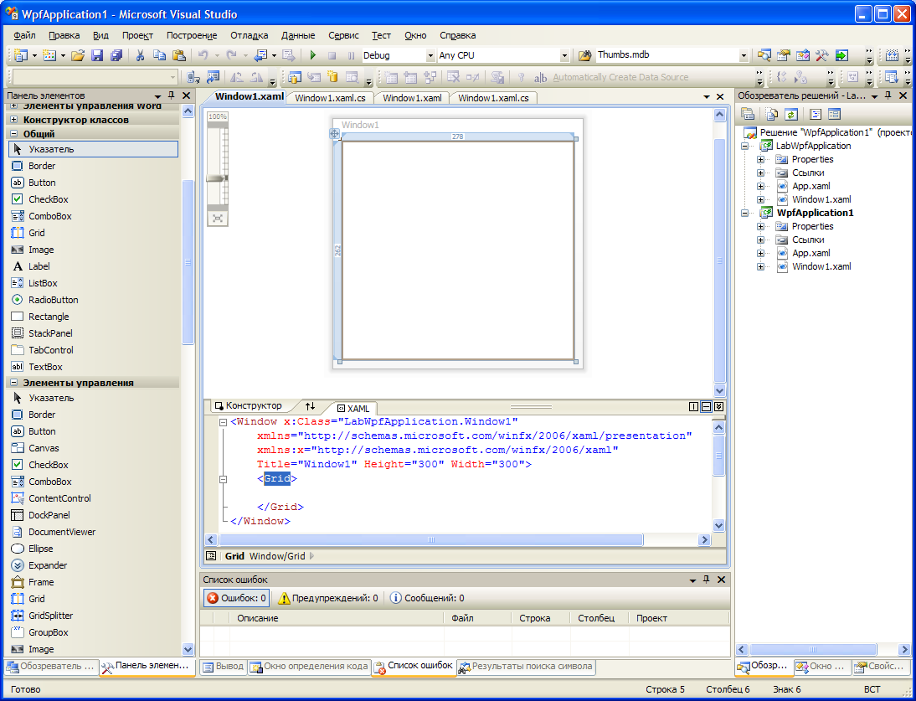Select bold WpfApplication1 project in solution tree

click(x=815, y=213)
